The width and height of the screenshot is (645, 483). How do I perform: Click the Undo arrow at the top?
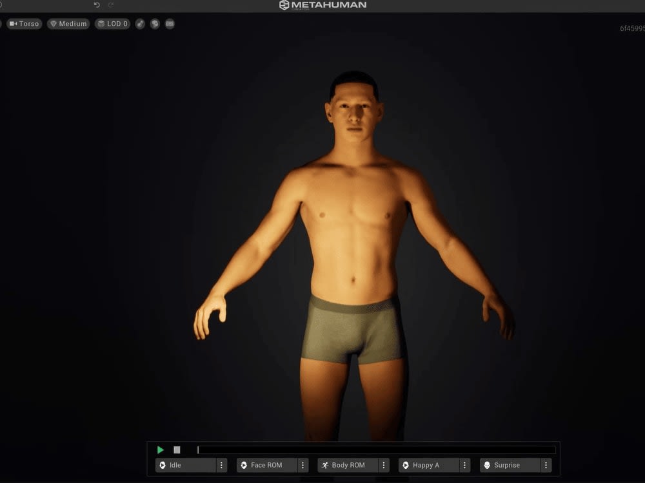(98, 5)
